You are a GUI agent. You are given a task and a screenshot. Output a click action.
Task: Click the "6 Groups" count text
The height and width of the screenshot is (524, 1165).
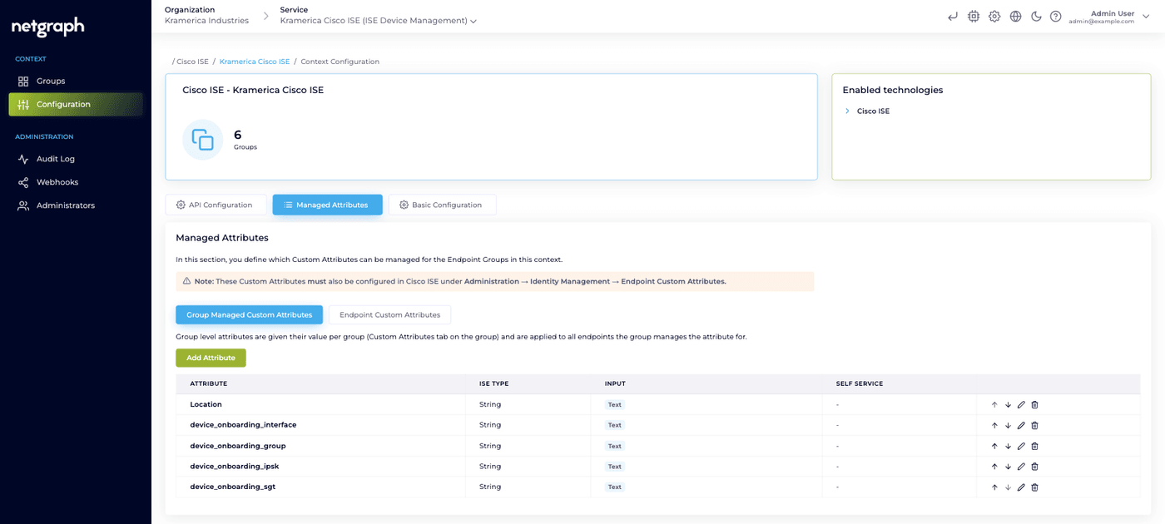coord(245,139)
